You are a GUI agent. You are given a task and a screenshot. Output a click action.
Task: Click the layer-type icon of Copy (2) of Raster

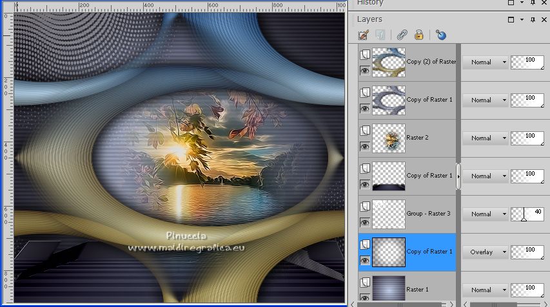coord(365,55)
